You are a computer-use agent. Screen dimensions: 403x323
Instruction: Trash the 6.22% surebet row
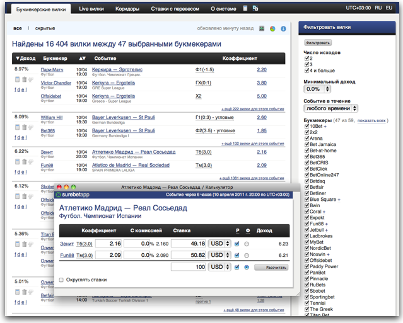pos(24,162)
